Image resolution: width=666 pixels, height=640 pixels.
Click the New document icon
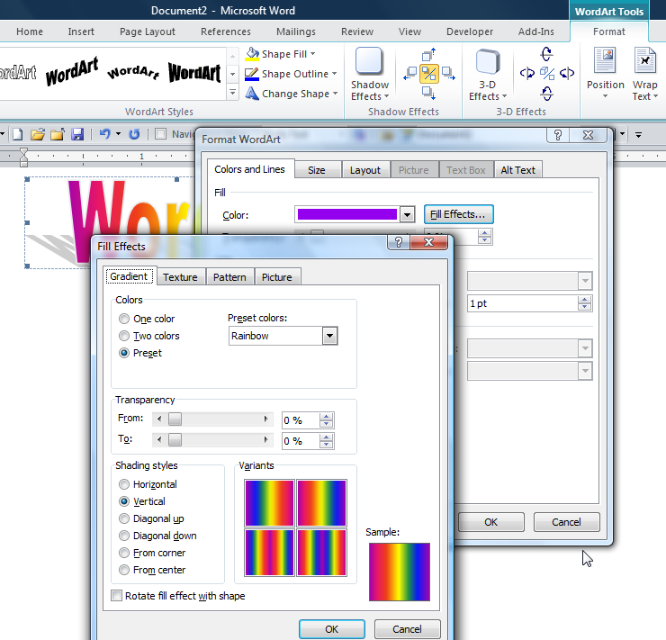(18, 135)
